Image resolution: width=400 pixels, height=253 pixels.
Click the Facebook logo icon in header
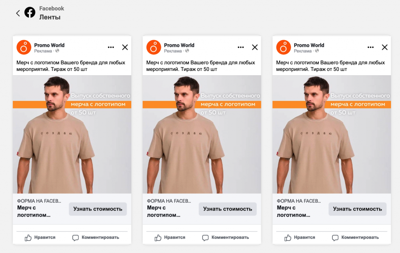(30, 13)
